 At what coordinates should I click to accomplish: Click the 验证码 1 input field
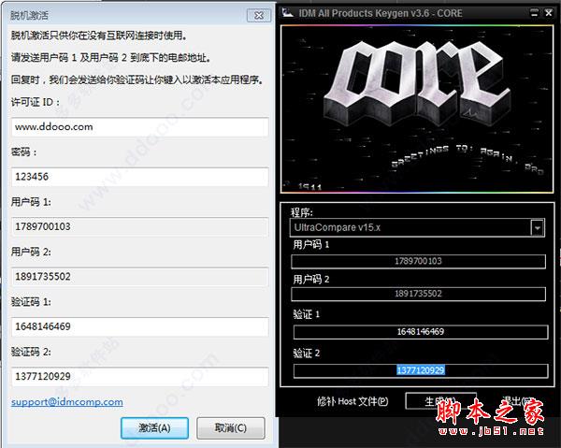pyautogui.click(x=140, y=326)
